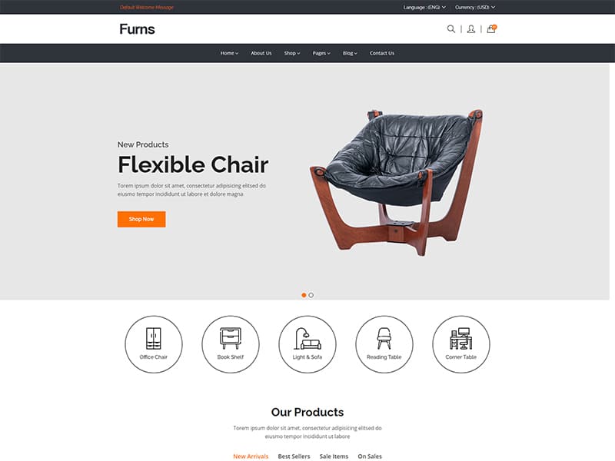Open the search magnifier icon
This screenshot has width=615, height=461.
(451, 29)
